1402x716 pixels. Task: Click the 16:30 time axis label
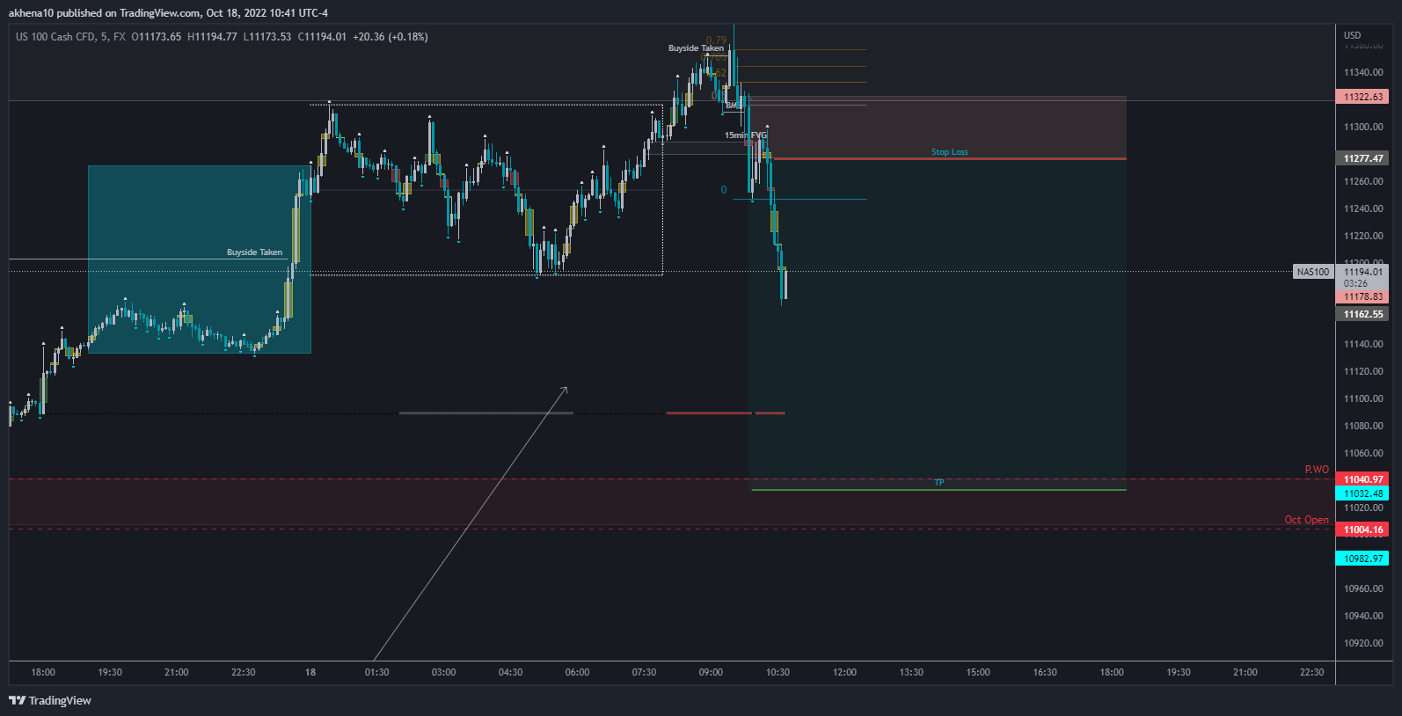point(1045,672)
